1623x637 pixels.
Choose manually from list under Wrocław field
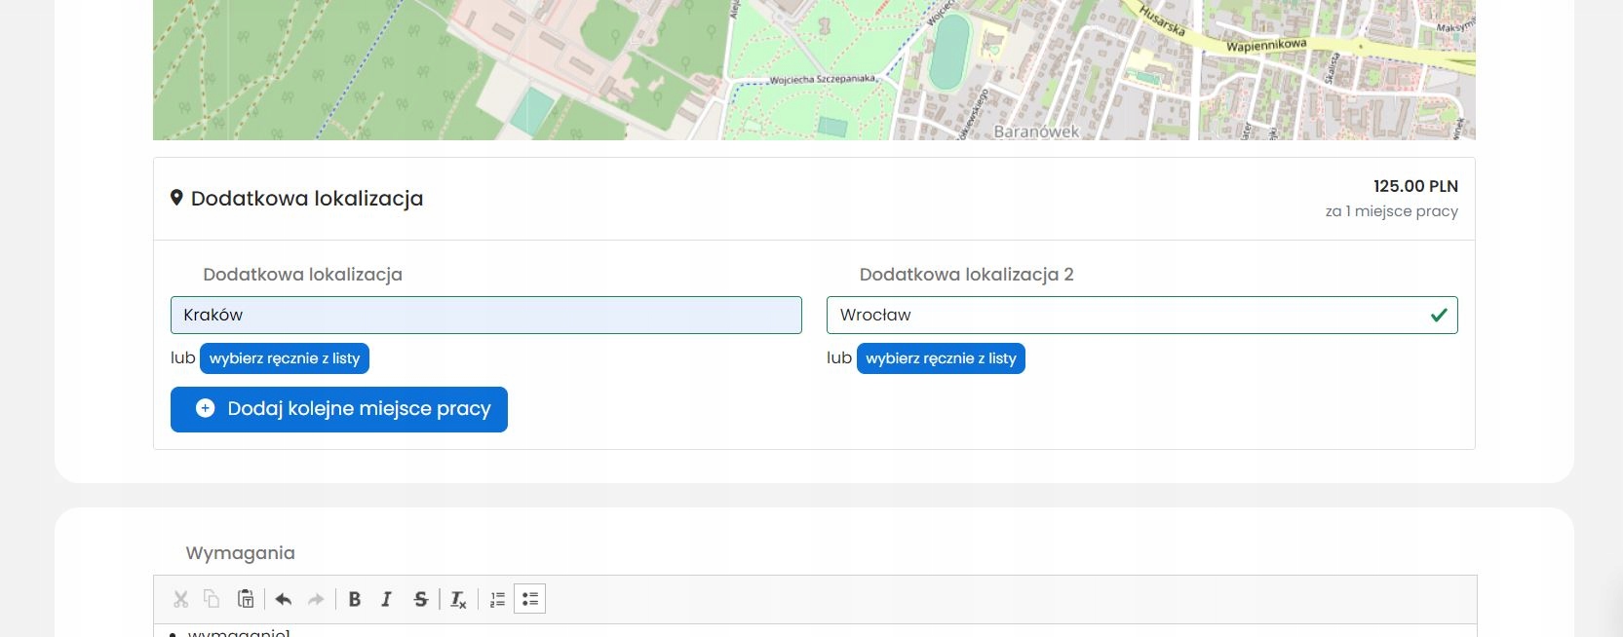point(941,358)
